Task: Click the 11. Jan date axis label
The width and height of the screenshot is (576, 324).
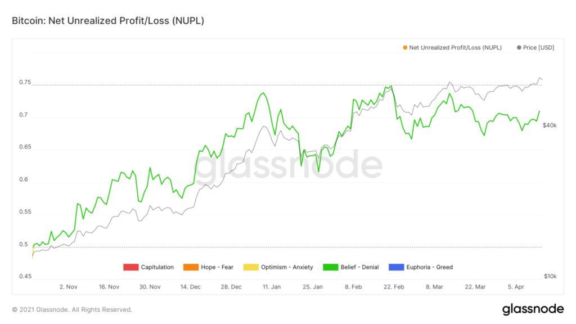Action: pos(272,287)
